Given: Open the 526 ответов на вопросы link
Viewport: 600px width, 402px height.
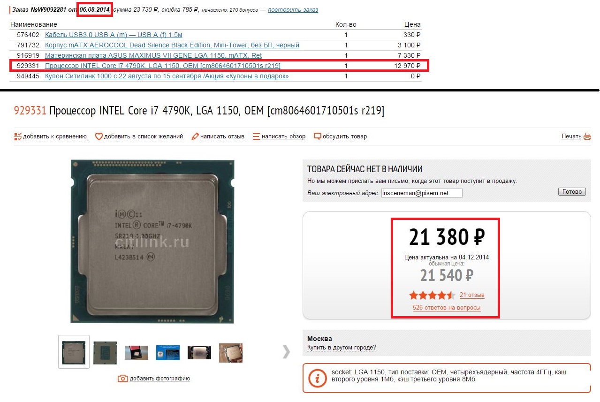Looking at the screenshot, I should tap(447, 308).
